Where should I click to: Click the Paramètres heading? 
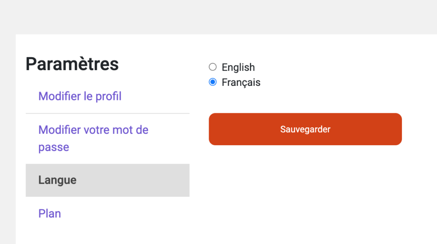click(72, 64)
